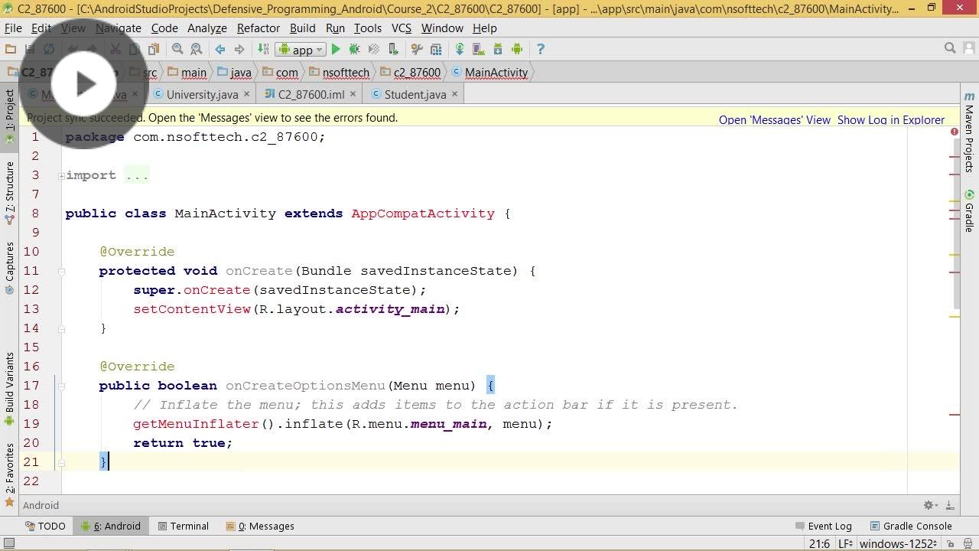Click the fold end marker at line 21
Screen dimensions: 979x551
click(61, 462)
